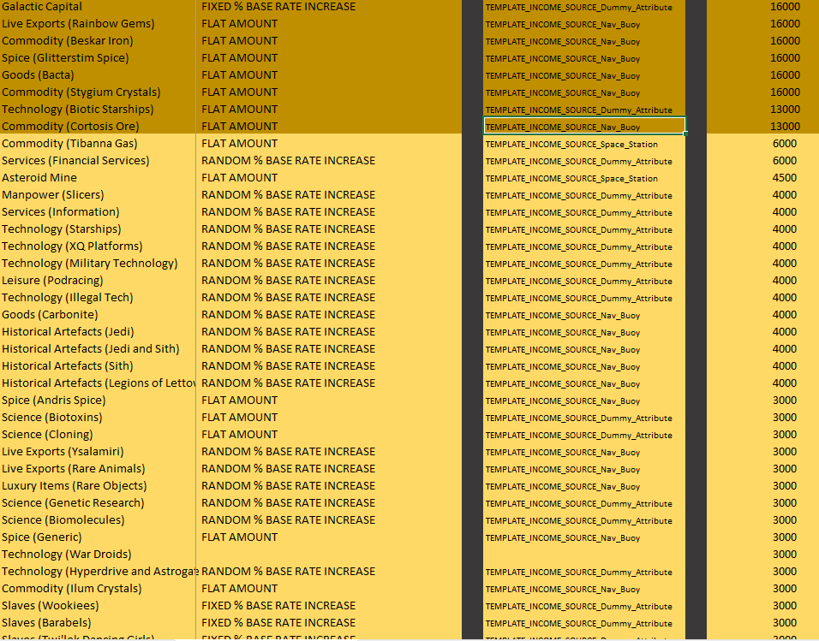The width and height of the screenshot is (819, 641).
Task: Click empty template cell in War Droids row
Action: click(x=584, y=555)
